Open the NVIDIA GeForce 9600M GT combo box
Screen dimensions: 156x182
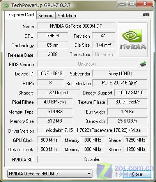50,174
